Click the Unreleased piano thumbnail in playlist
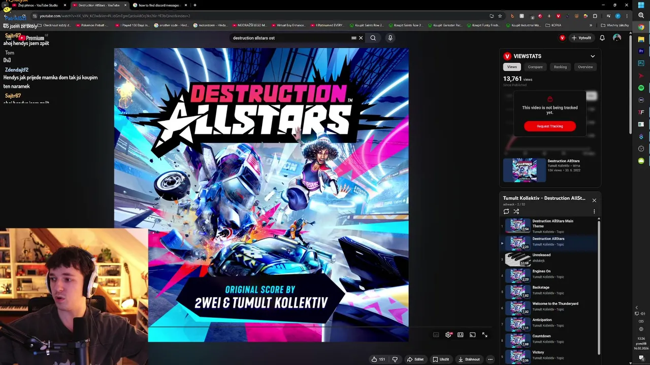 point(517,259)
